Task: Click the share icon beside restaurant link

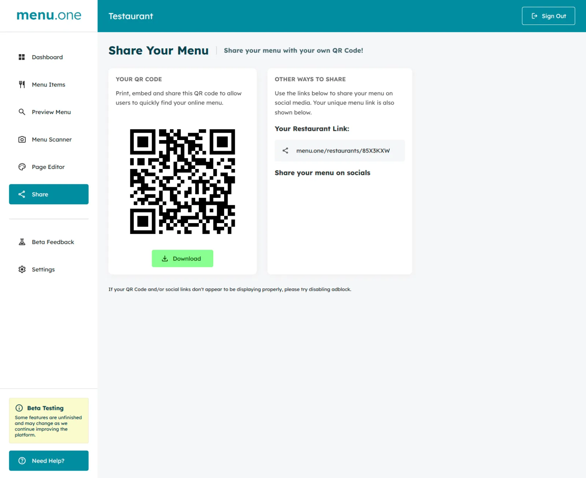Action: (285, 151)
